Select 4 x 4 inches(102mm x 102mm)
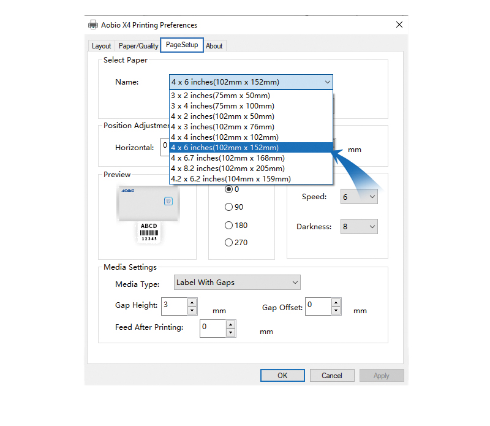490x426 pixels. click(251, 137)
